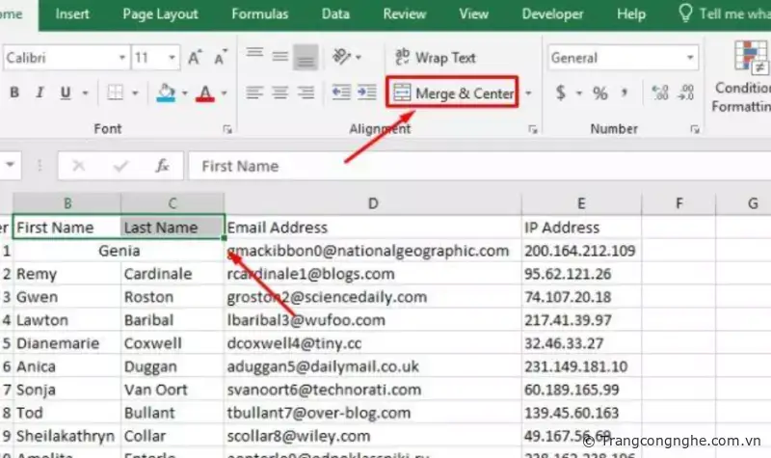This screenshot has width=771, height=458.
Task: Click the Center horizontal align icon
Action: 280,94
